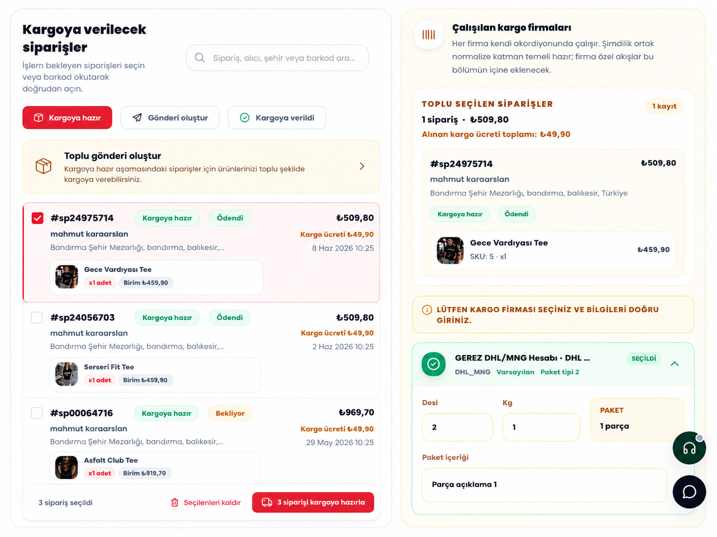The width and height of the screenshot is (717, 537).
Task: Click the Varsayılan tag
Action: pos(515,372)
